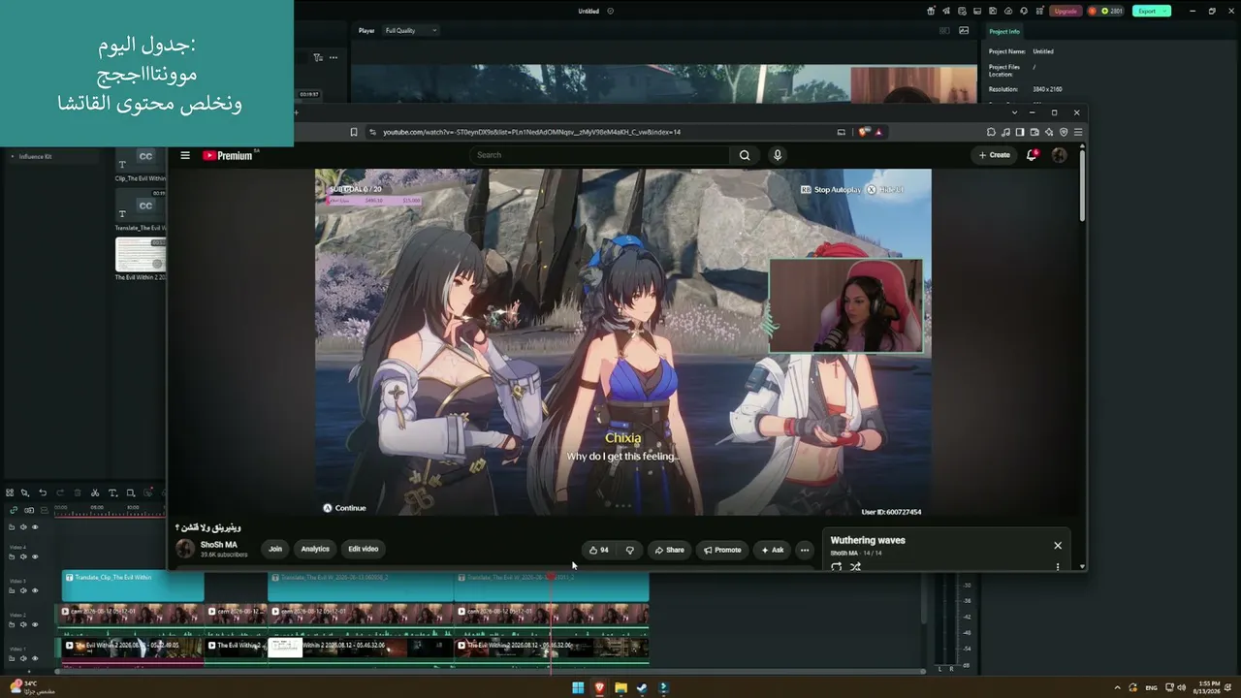Open YouTube notifications bell
The image size is (1241, 698).
tap(1032, 155)
